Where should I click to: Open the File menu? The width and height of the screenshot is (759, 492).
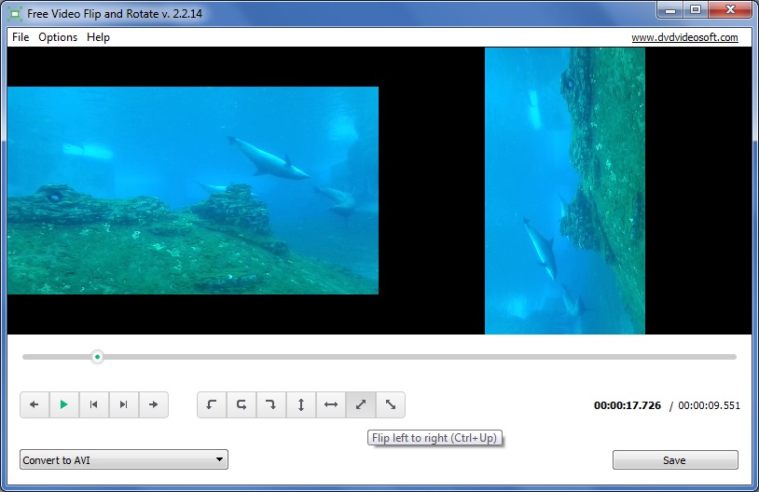point(21,37)
